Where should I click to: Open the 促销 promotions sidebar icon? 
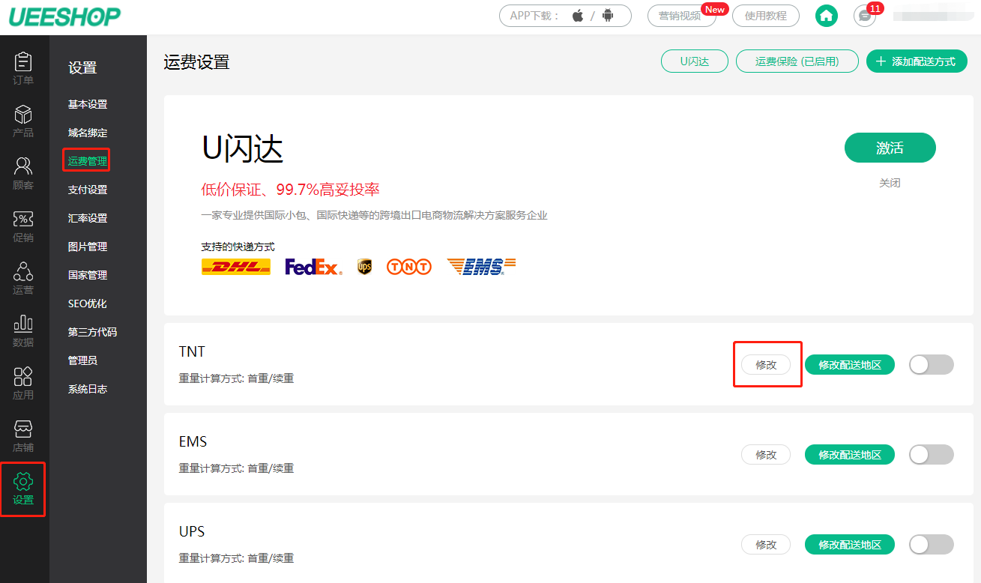click(x=23, y=226)
